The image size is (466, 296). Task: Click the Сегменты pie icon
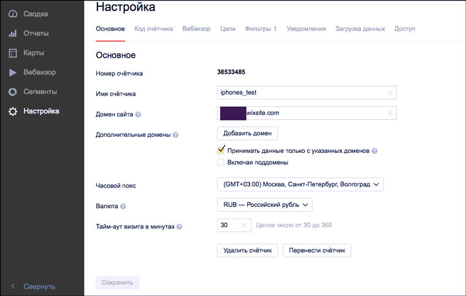click(x=12, y=92)
